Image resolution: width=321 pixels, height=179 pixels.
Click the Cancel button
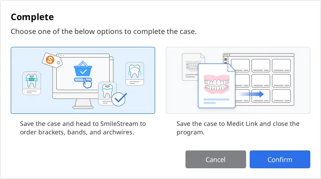point(216,159)
